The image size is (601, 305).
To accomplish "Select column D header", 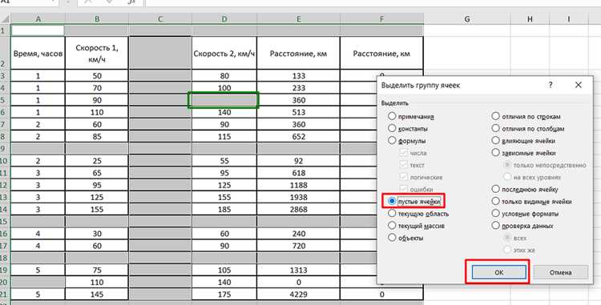I will (x=224, y=18).
